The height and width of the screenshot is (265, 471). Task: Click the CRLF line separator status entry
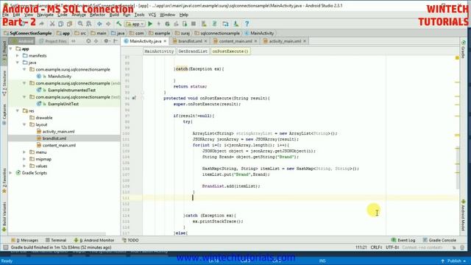(x=376, y=247)
